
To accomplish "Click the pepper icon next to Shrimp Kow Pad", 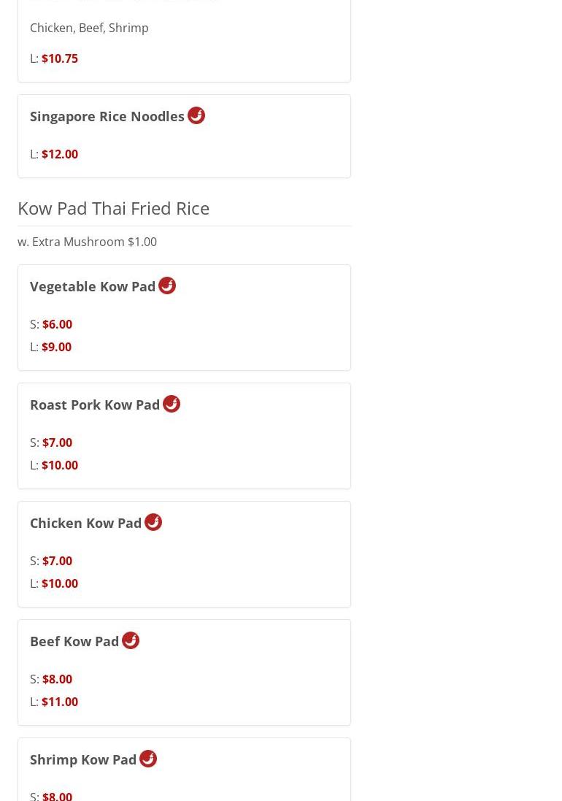I will (147, 759).
